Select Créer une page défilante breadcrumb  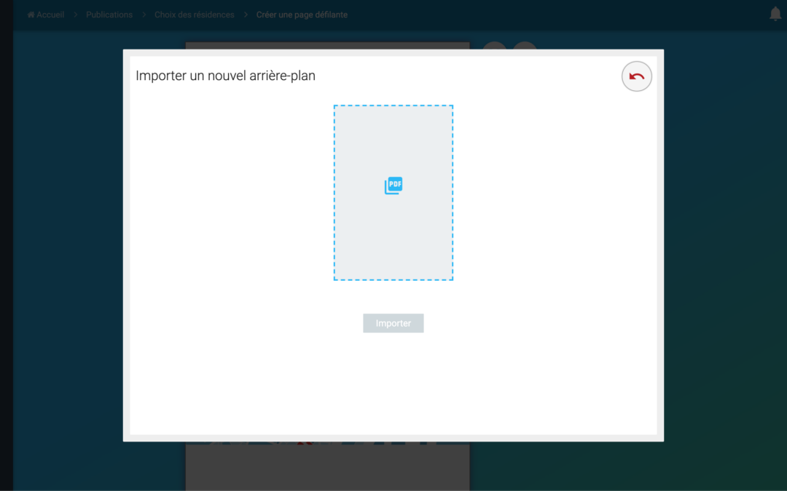coord(302,15)
